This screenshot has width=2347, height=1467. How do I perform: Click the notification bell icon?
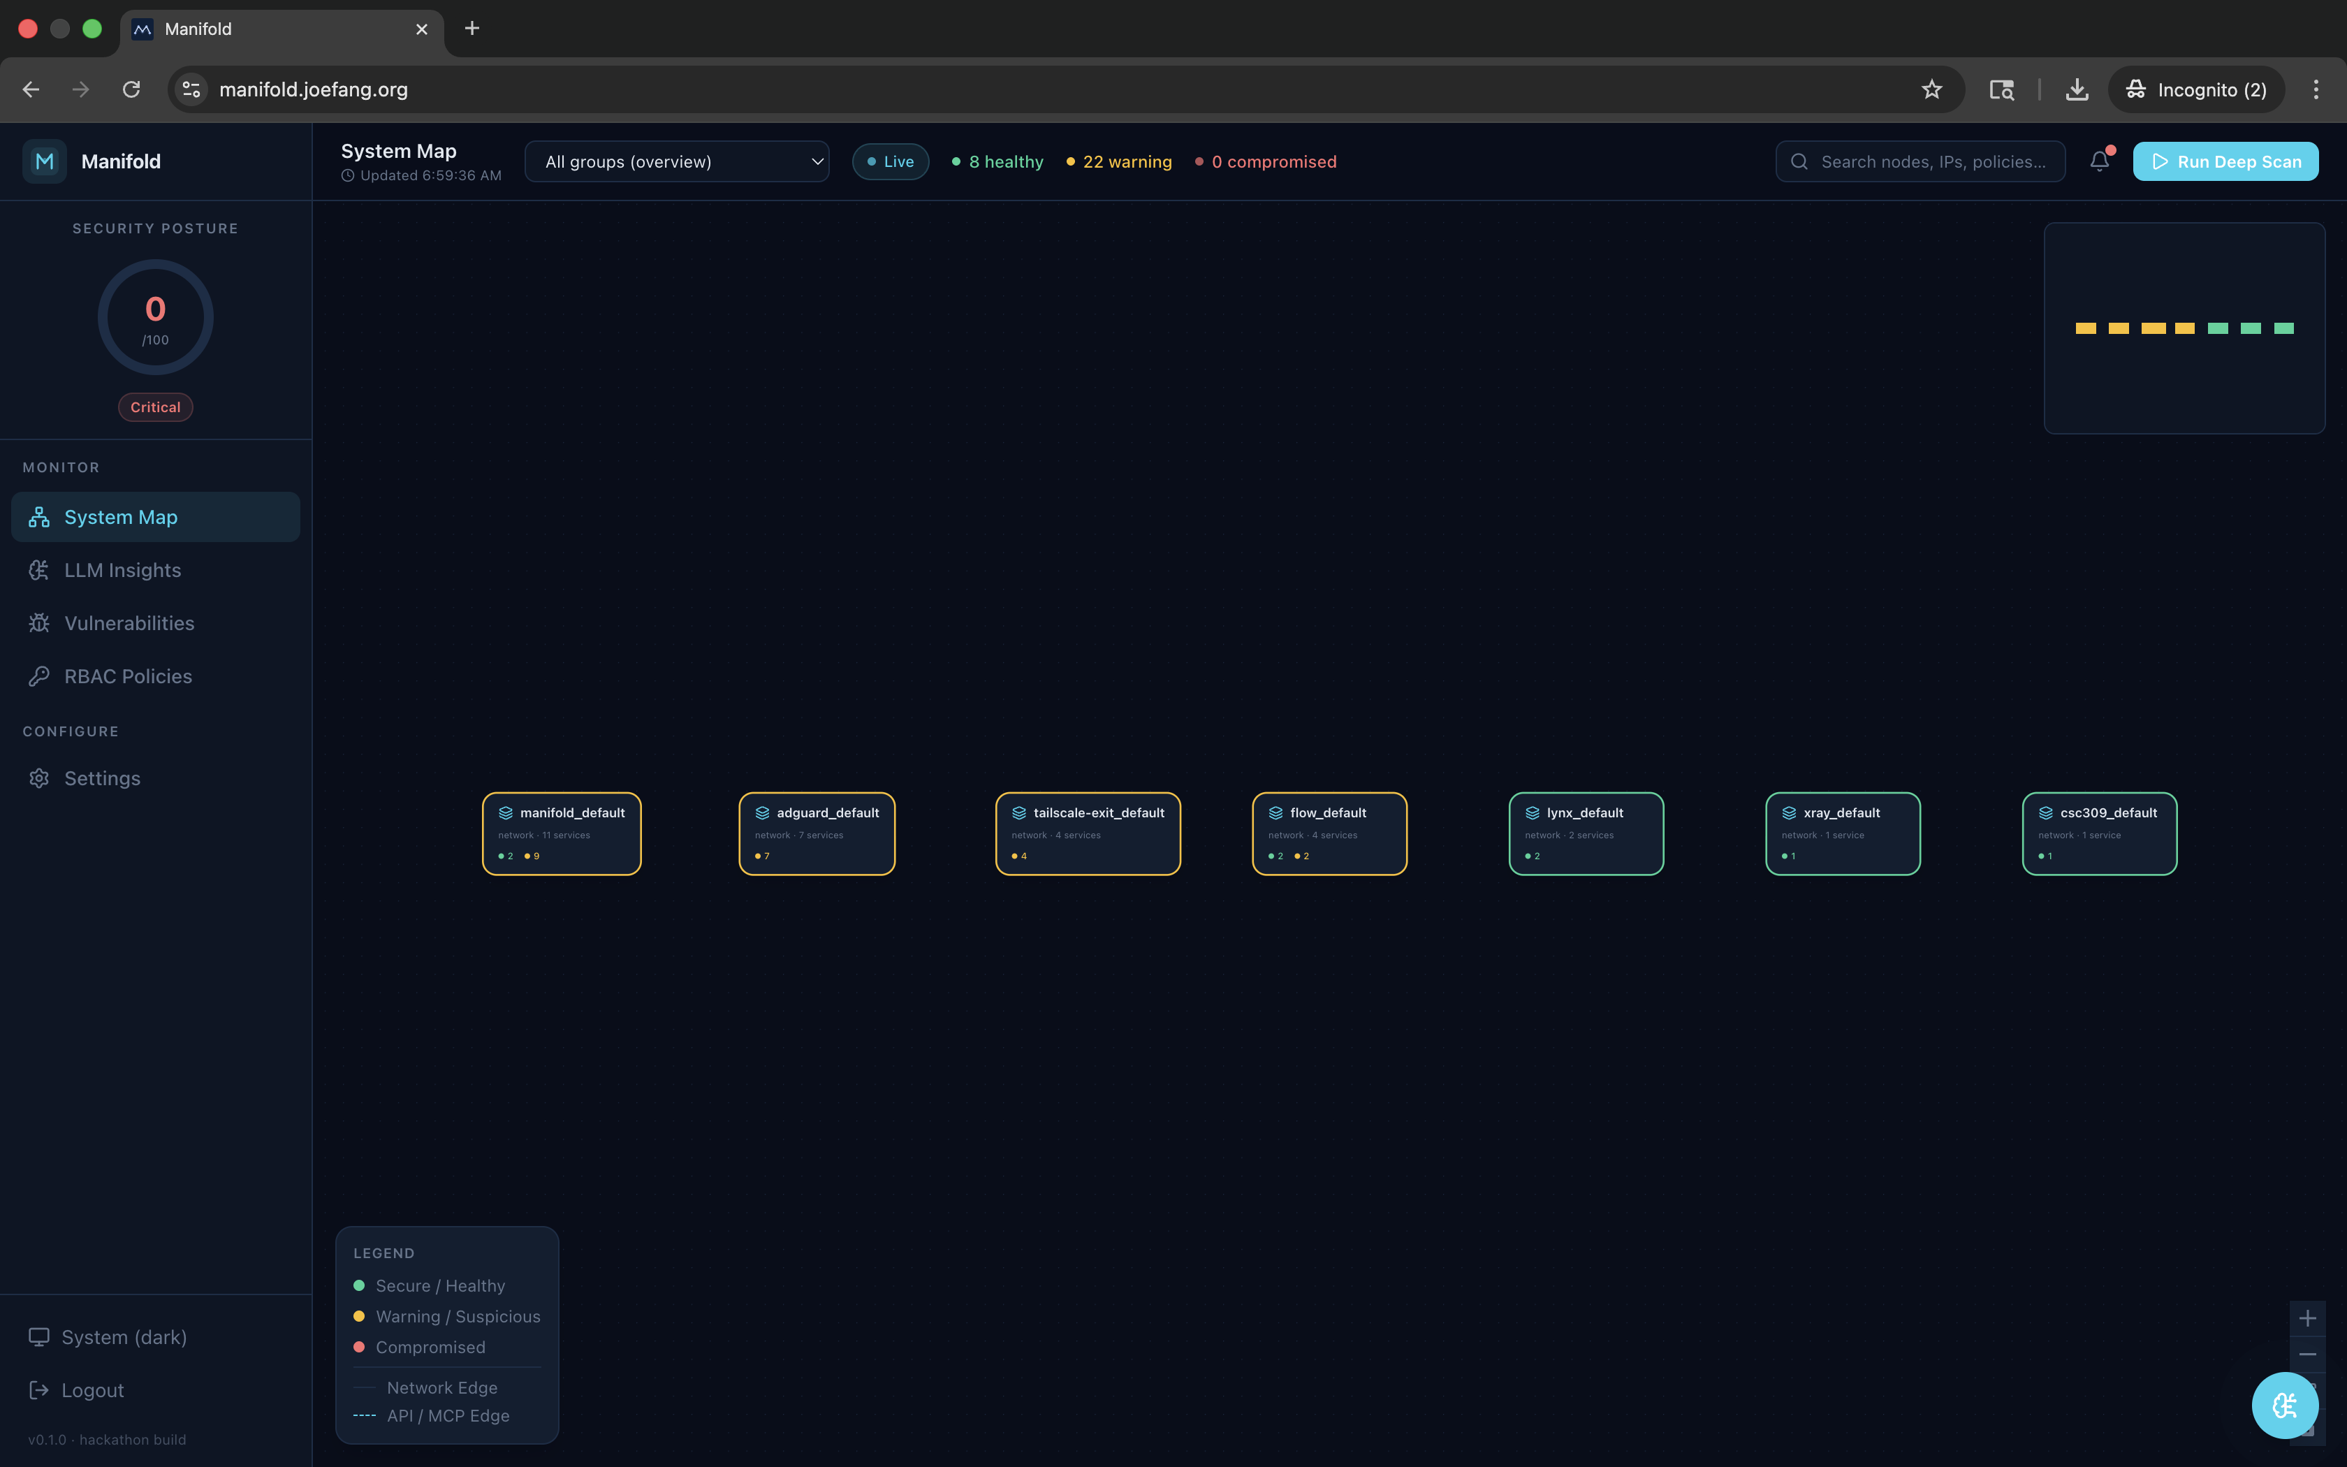point(2099,161)
